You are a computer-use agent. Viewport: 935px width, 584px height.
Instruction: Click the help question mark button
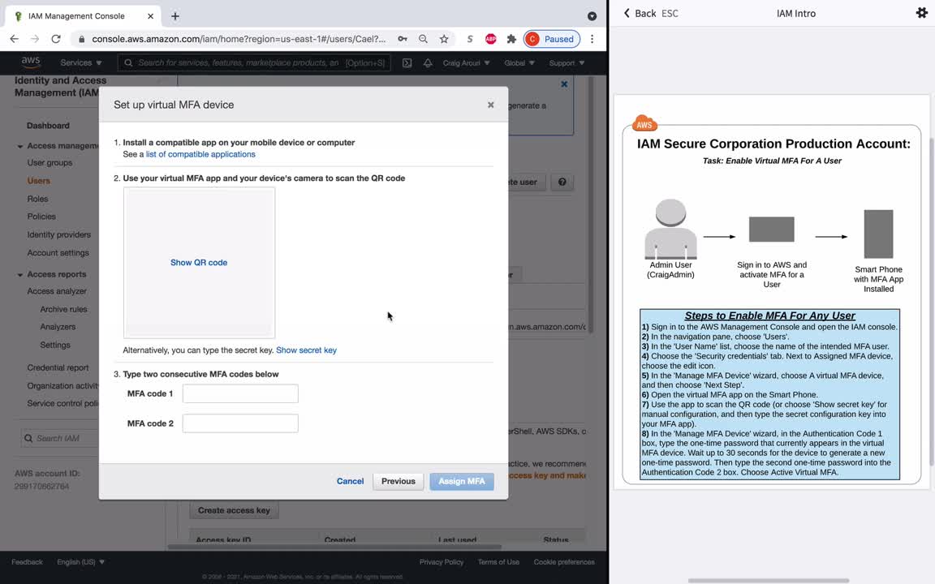point(562,182)
